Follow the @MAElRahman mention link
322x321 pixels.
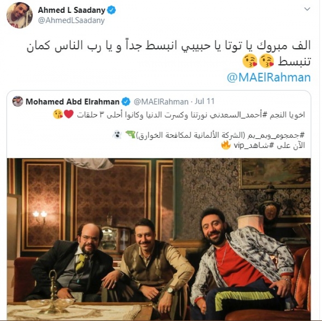(269, 78)
